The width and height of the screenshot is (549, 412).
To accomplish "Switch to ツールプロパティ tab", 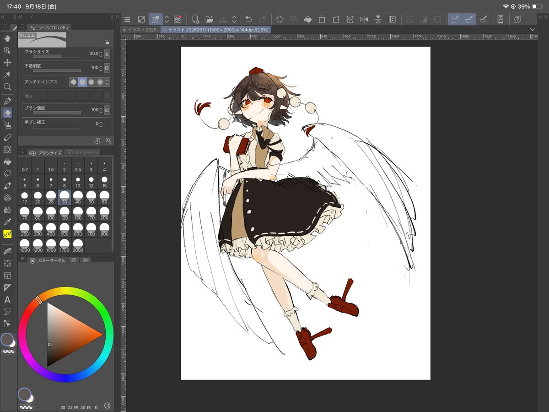I will click(48, 27).
